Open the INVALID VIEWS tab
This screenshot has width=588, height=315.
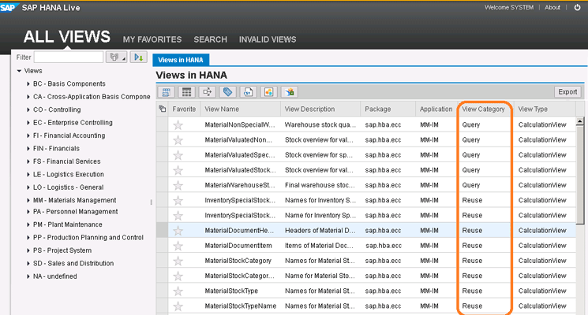point(268,39)
